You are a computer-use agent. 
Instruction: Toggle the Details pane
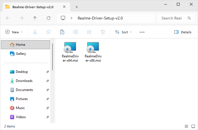pyautogui.click(x=183, y=32)
